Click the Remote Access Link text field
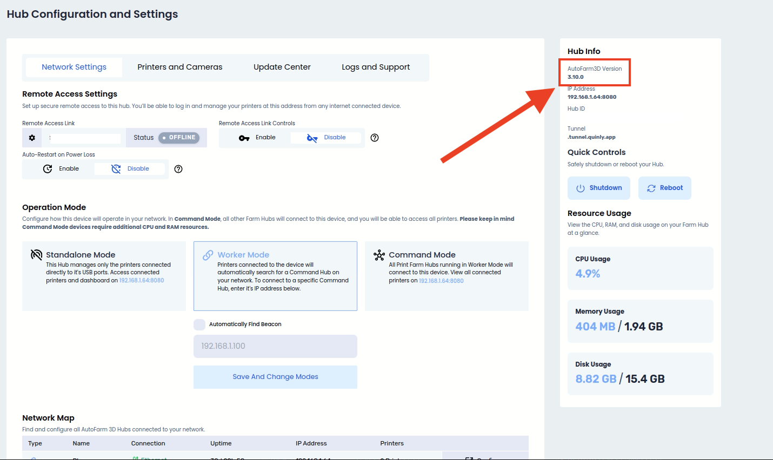Viewport: 773px width, 460px height. tap(84, 138)
